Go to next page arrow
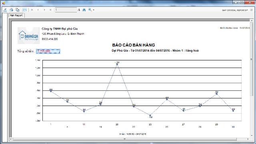The width and height of the screenshot is (256, 144). tap(44, 10)
